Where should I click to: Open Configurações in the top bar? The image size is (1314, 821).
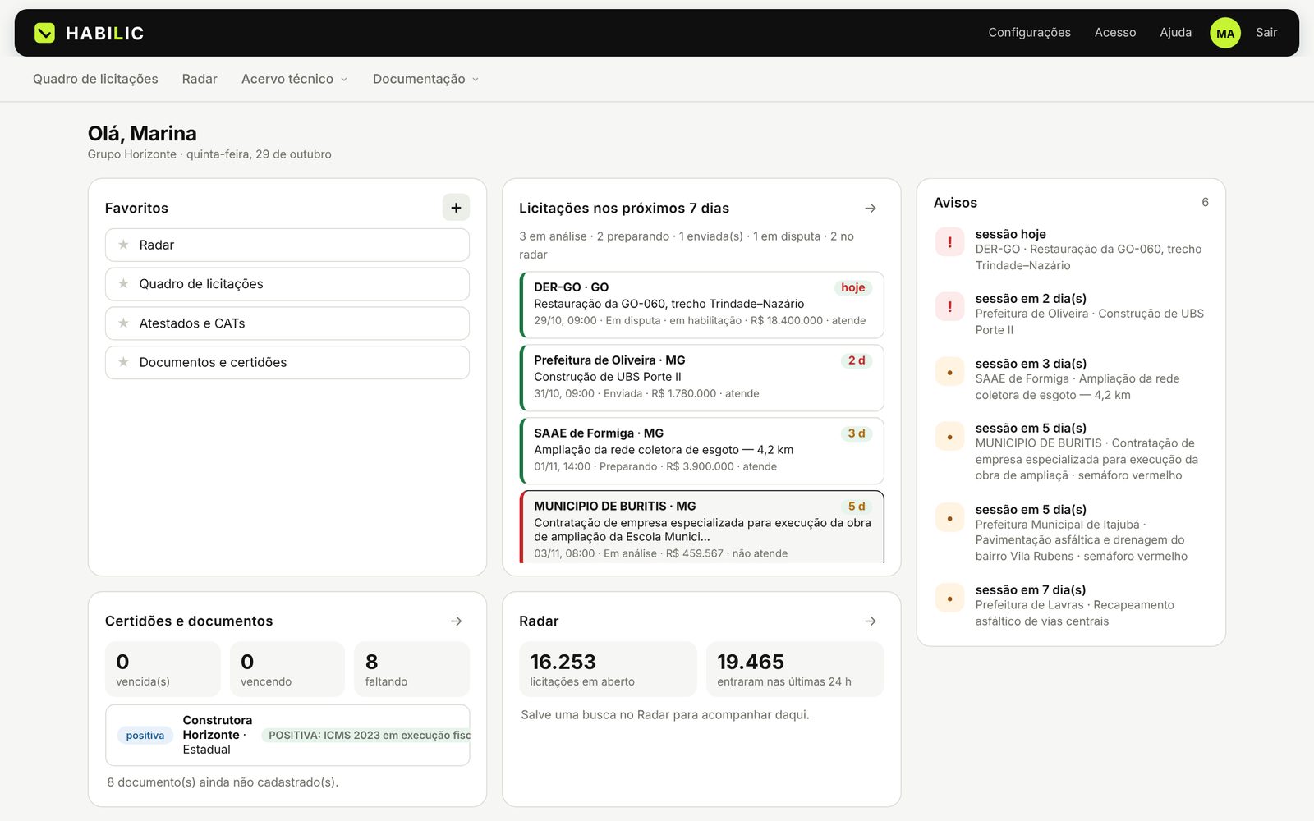pos(1029,33)
